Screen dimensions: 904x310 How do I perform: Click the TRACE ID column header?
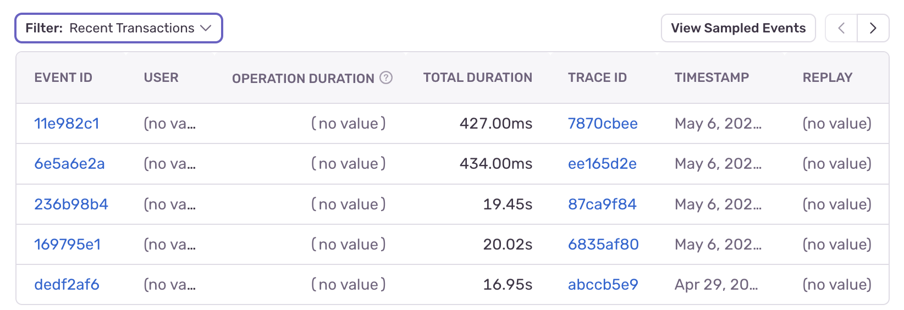pos(597,77)
